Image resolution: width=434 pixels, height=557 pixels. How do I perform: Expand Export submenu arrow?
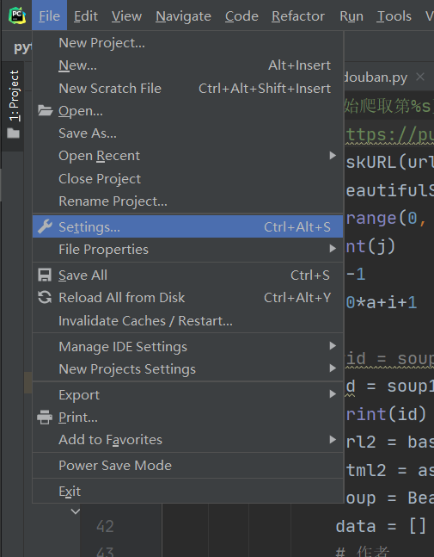[x=333, y=394]
